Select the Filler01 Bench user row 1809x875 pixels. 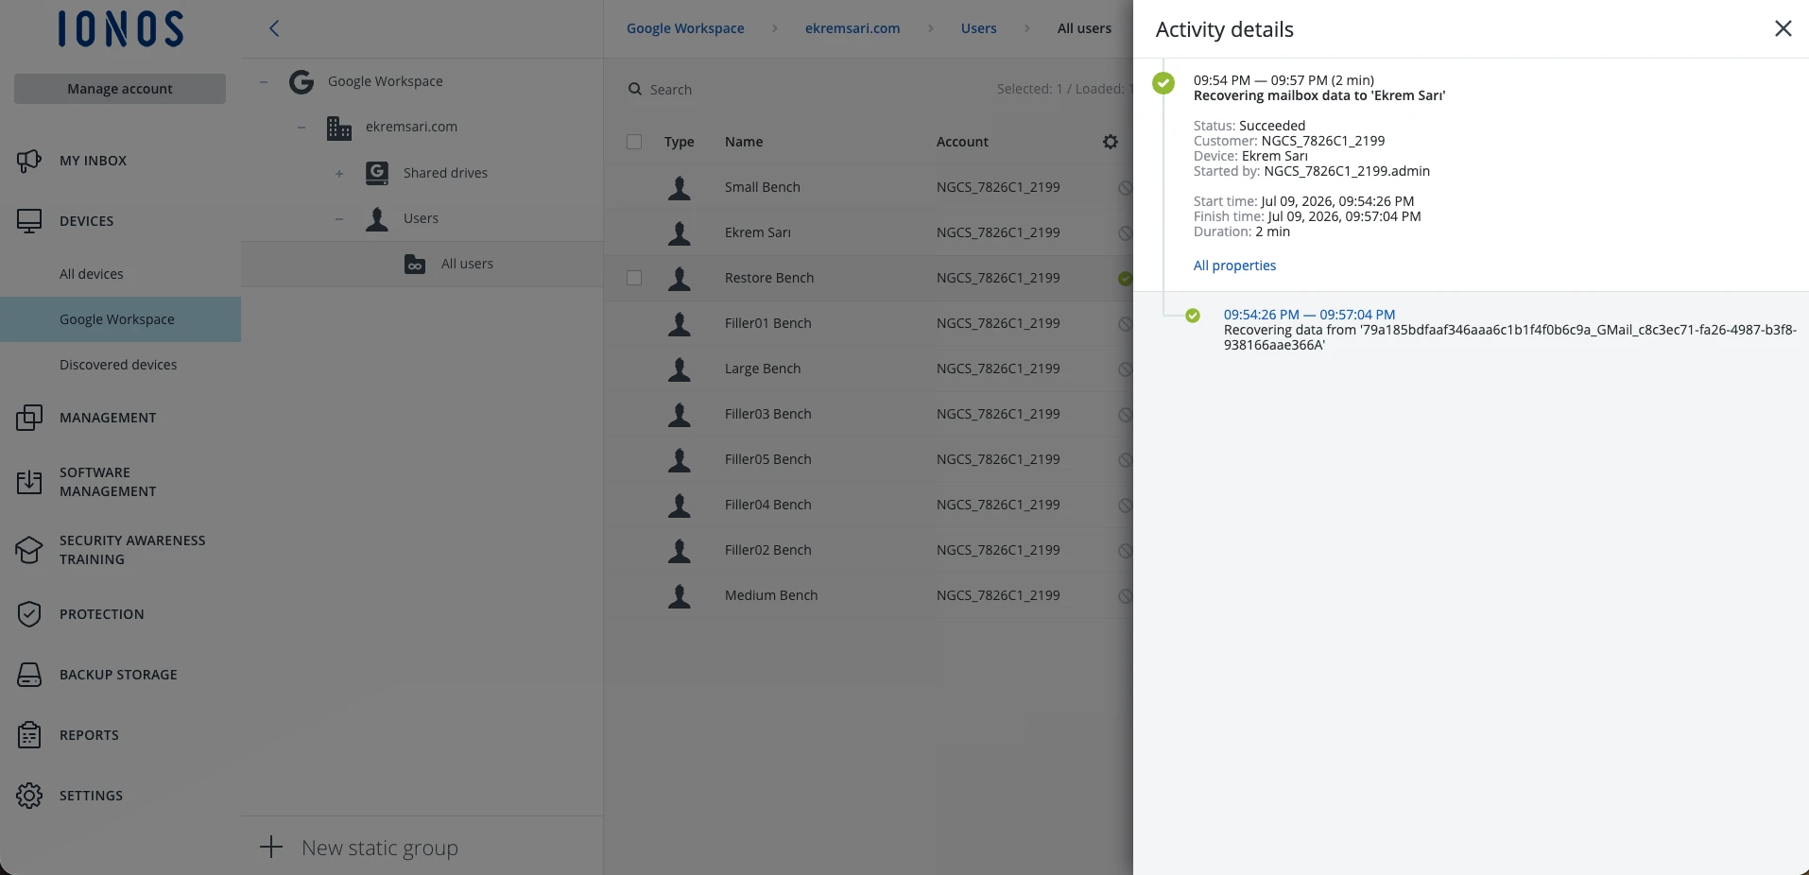click(x=868, y=323)
